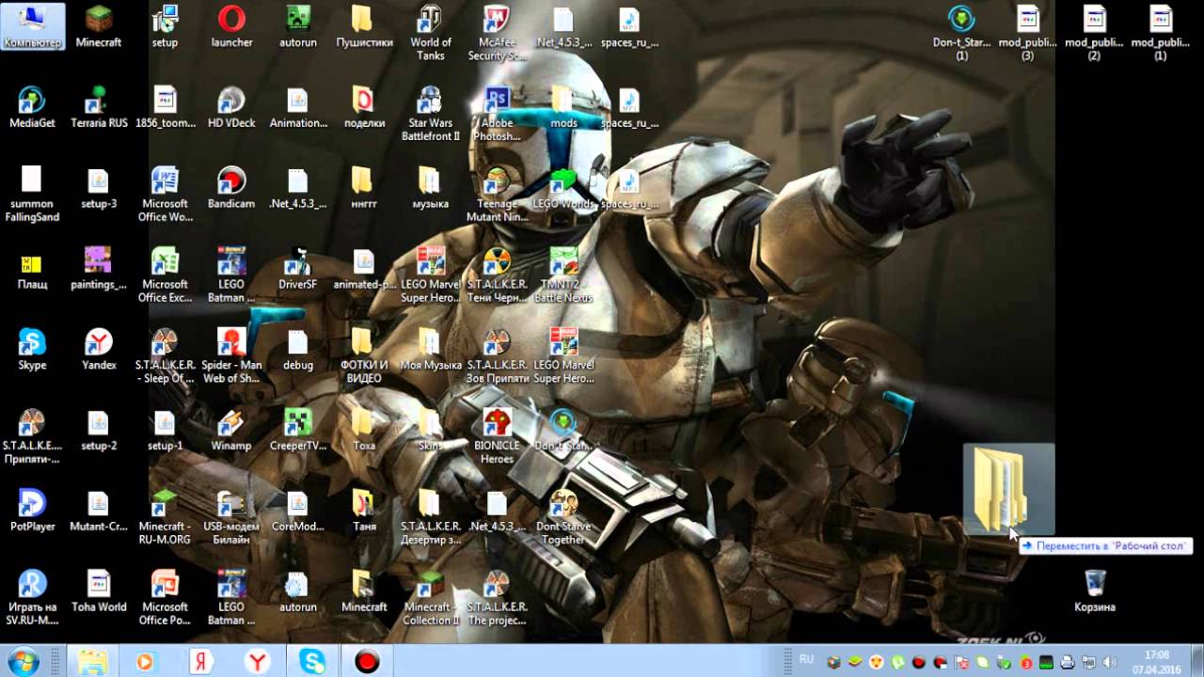Select the USB-модем Билайн shortcut
This screenshot has width=1204, height=677.
[x=231, y=518]
